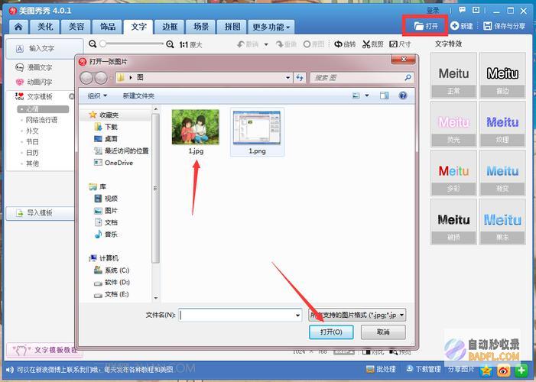Click 新建文件夹 new folder button
Image resolution: width=536 pixels, height=382 pixels.
coord(138,96)
